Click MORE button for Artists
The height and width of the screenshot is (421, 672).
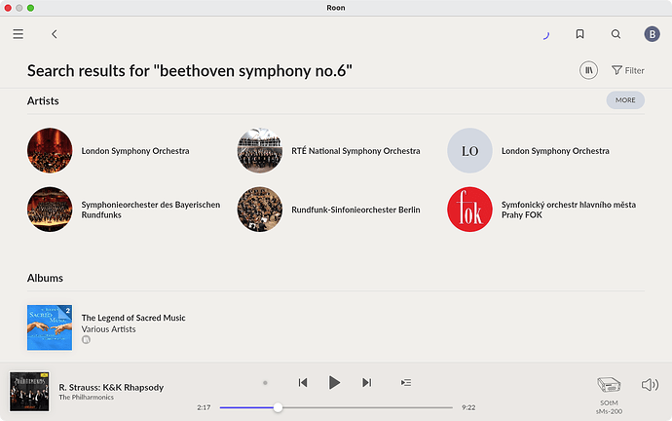click(x=624, y=99)
